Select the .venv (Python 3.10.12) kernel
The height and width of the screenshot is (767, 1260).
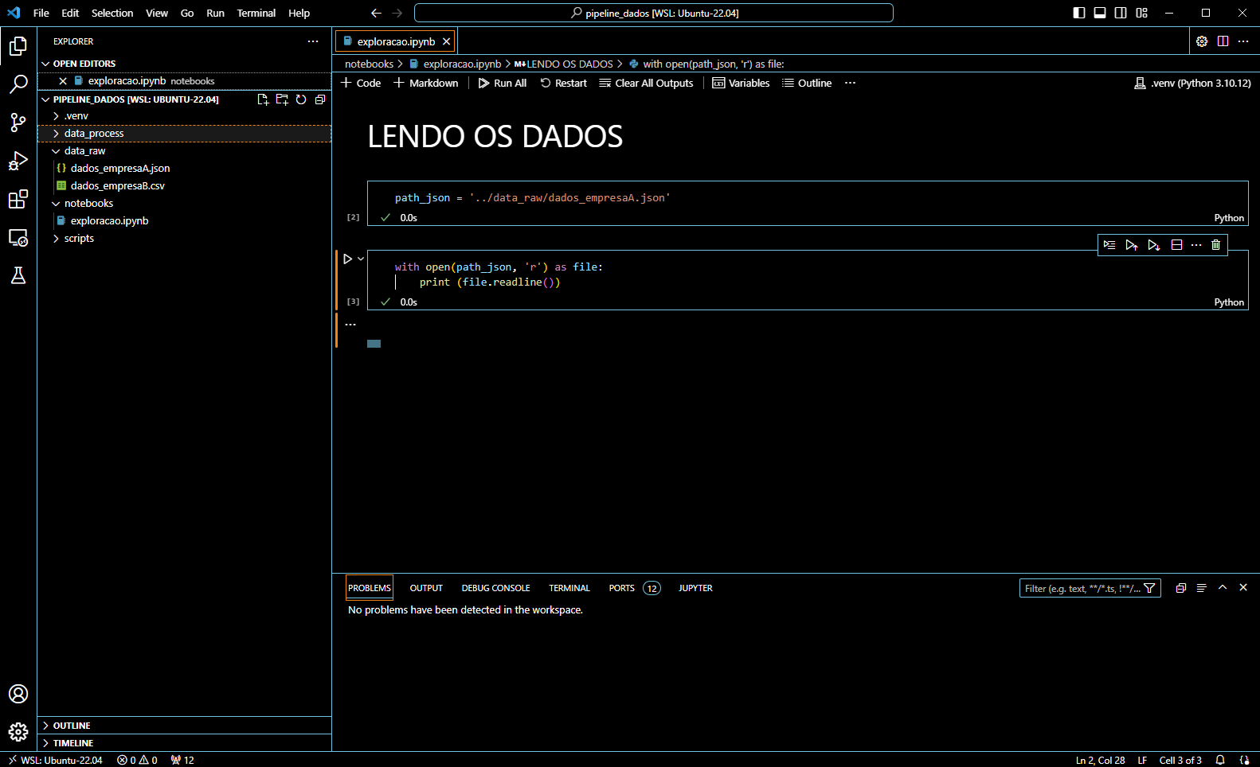coord(1192,83)
